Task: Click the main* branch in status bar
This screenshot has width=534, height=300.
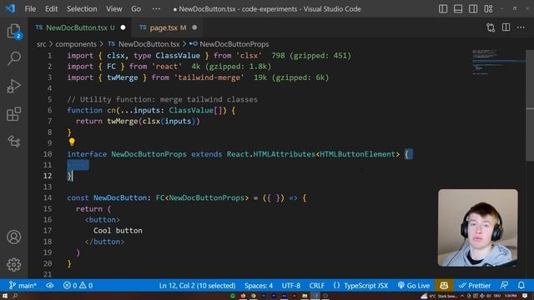Action: pos(23,285)
